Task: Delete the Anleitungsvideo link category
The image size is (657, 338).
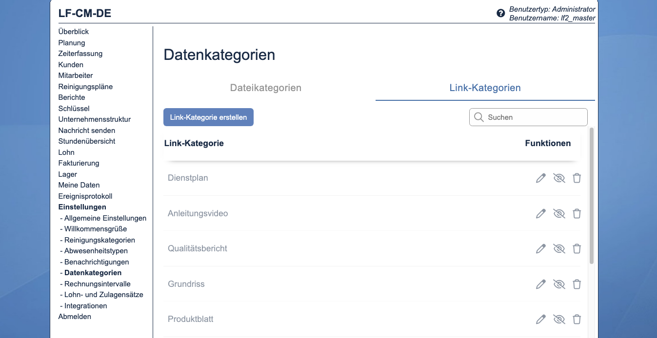Action: click(577, 213)
